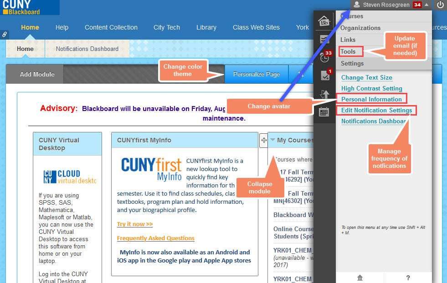
Task: Click the move handle of My Courses module
Action: pos(264,140)
